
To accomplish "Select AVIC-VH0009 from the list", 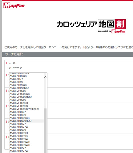I will point(26,91).
